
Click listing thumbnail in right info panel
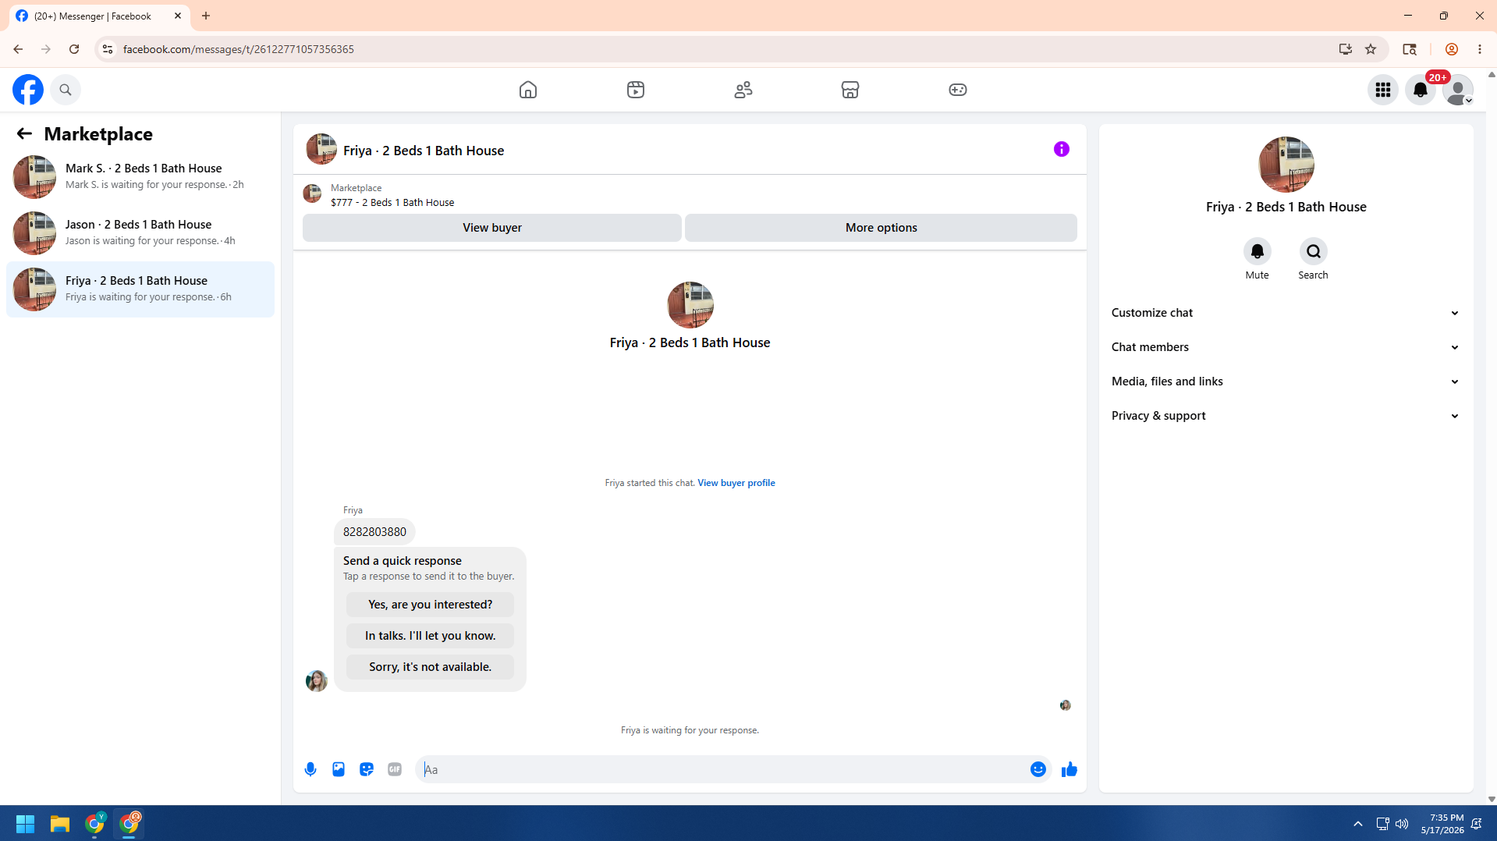pyautogui.click(x=1286, y=165)
